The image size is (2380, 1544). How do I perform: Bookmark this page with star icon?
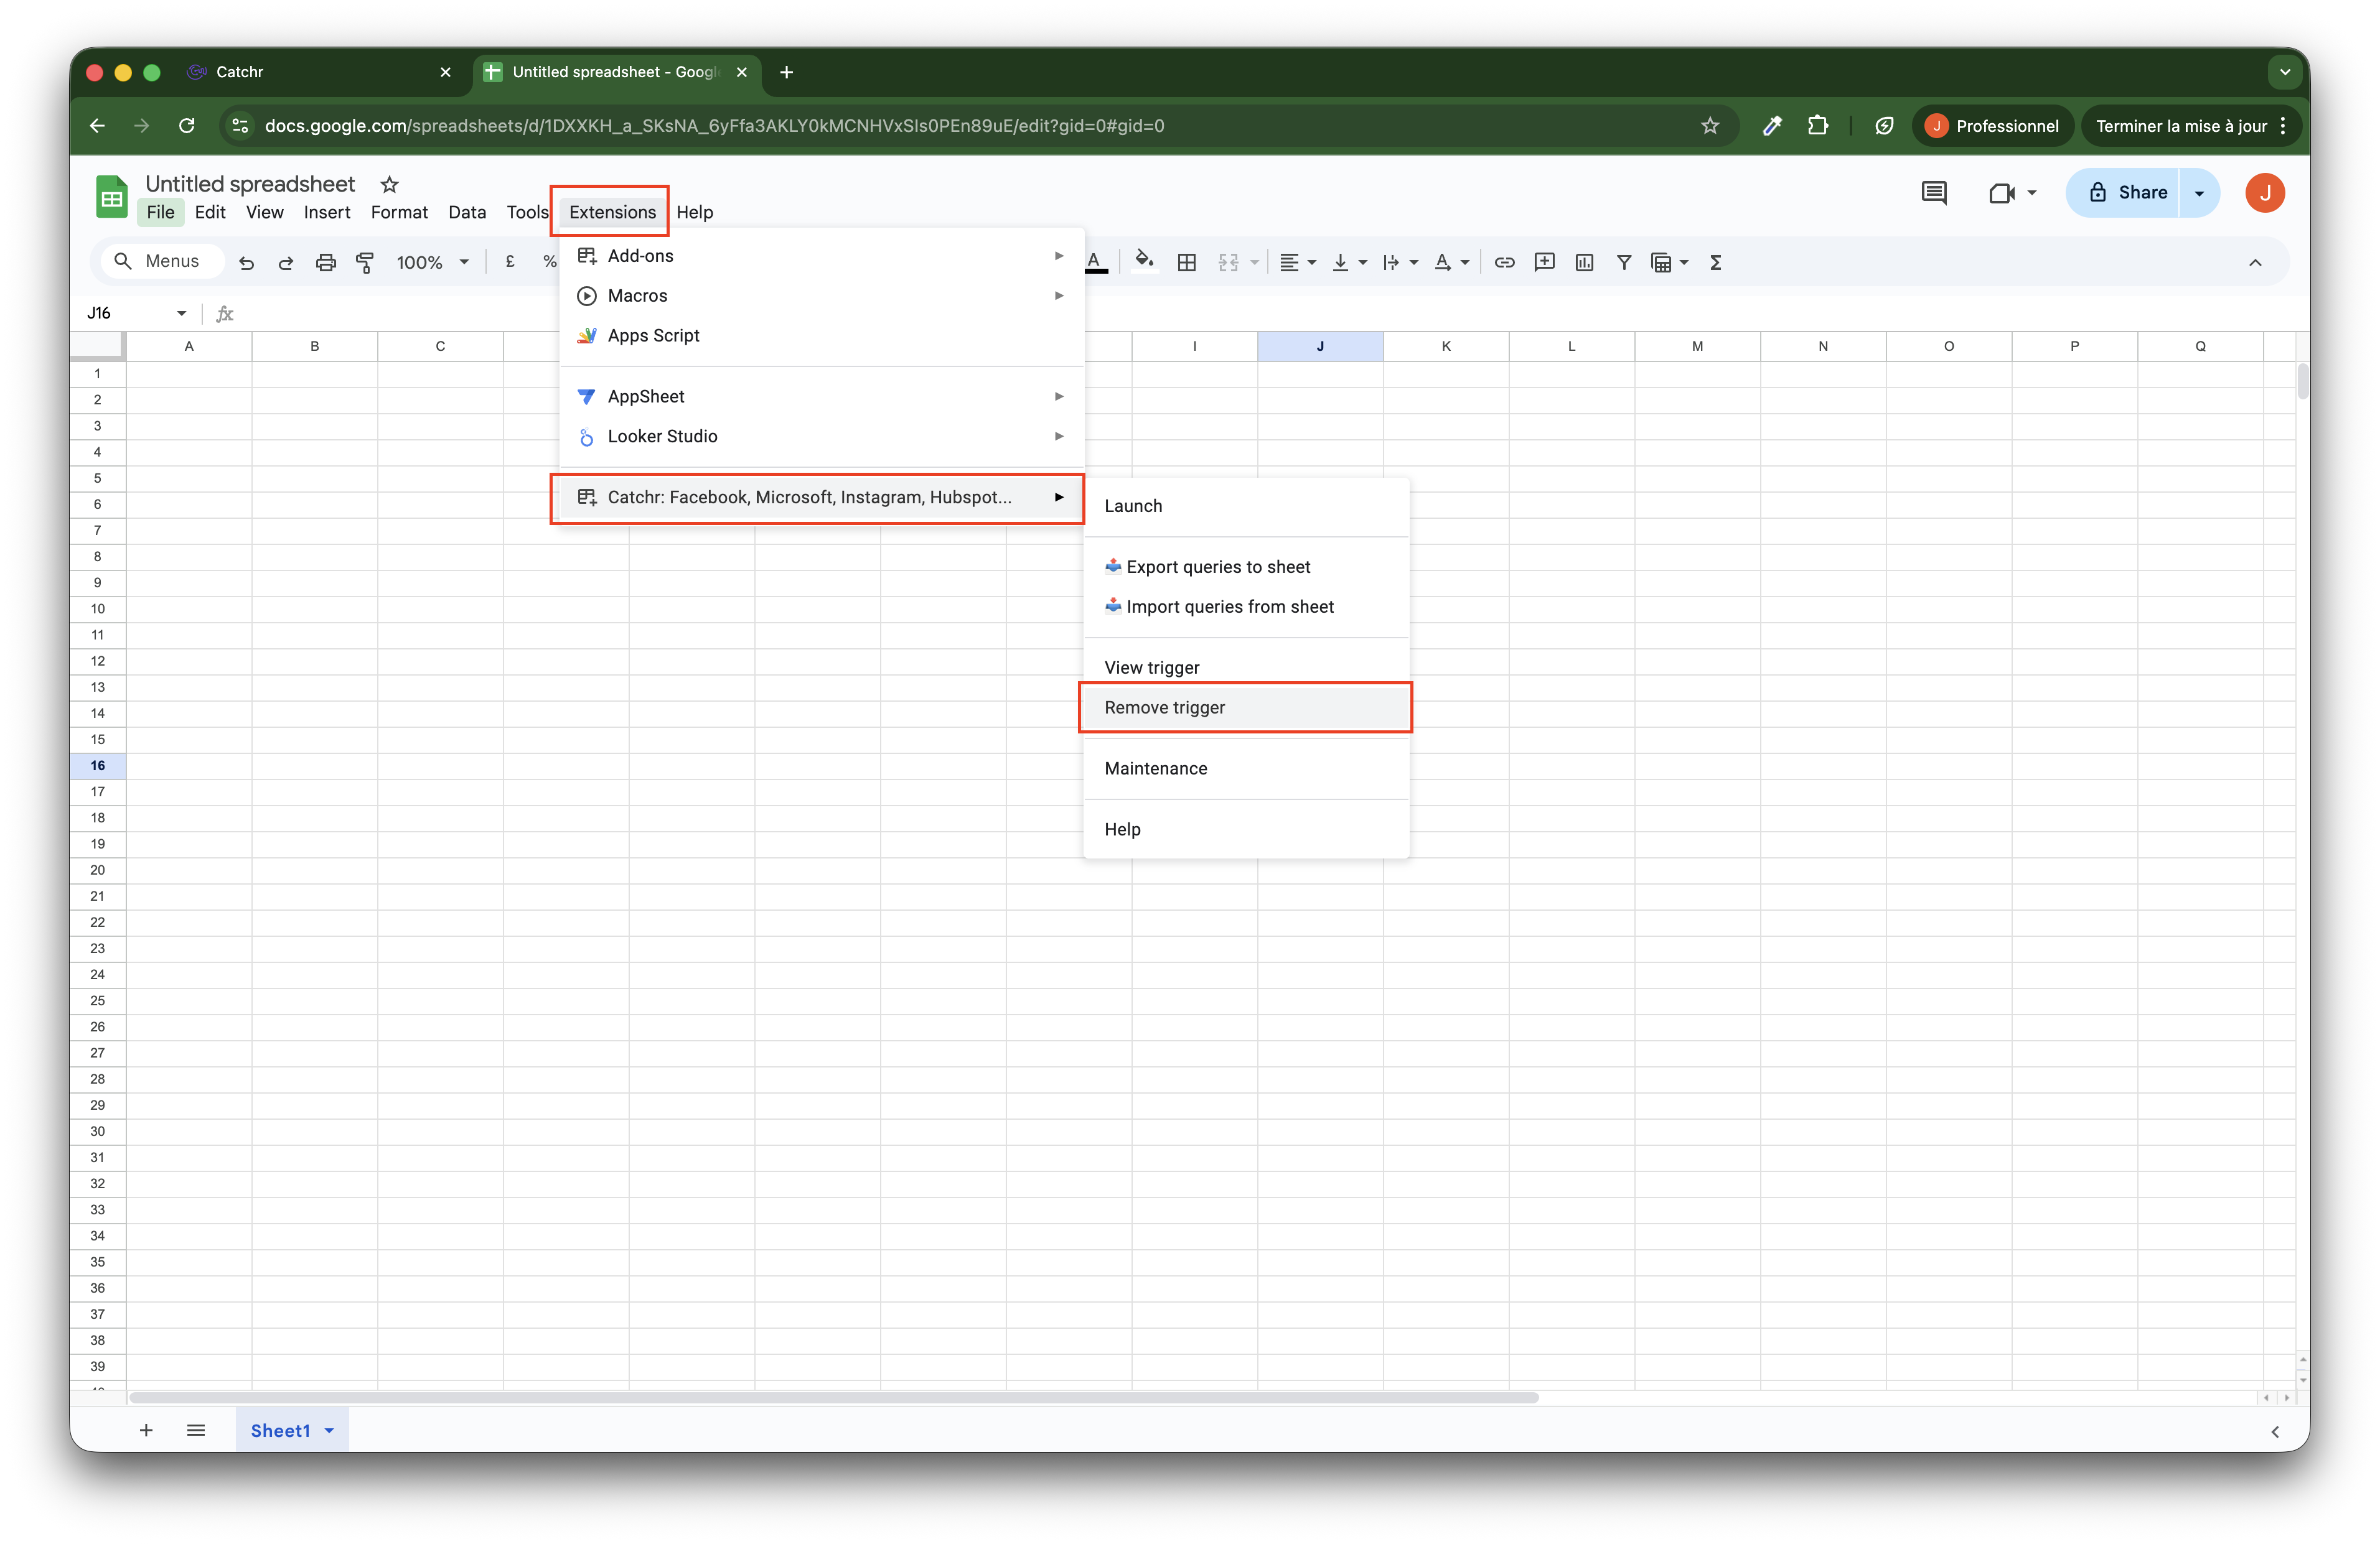[1710, 126]
